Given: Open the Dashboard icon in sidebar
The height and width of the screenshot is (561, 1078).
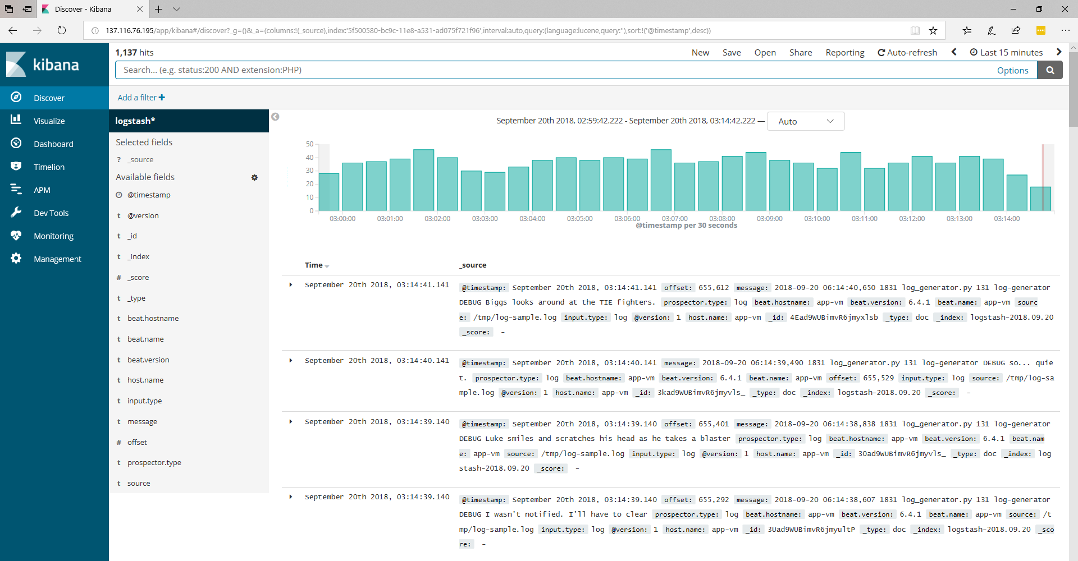Looking at the screenshot, I should (x=16, y=143).
